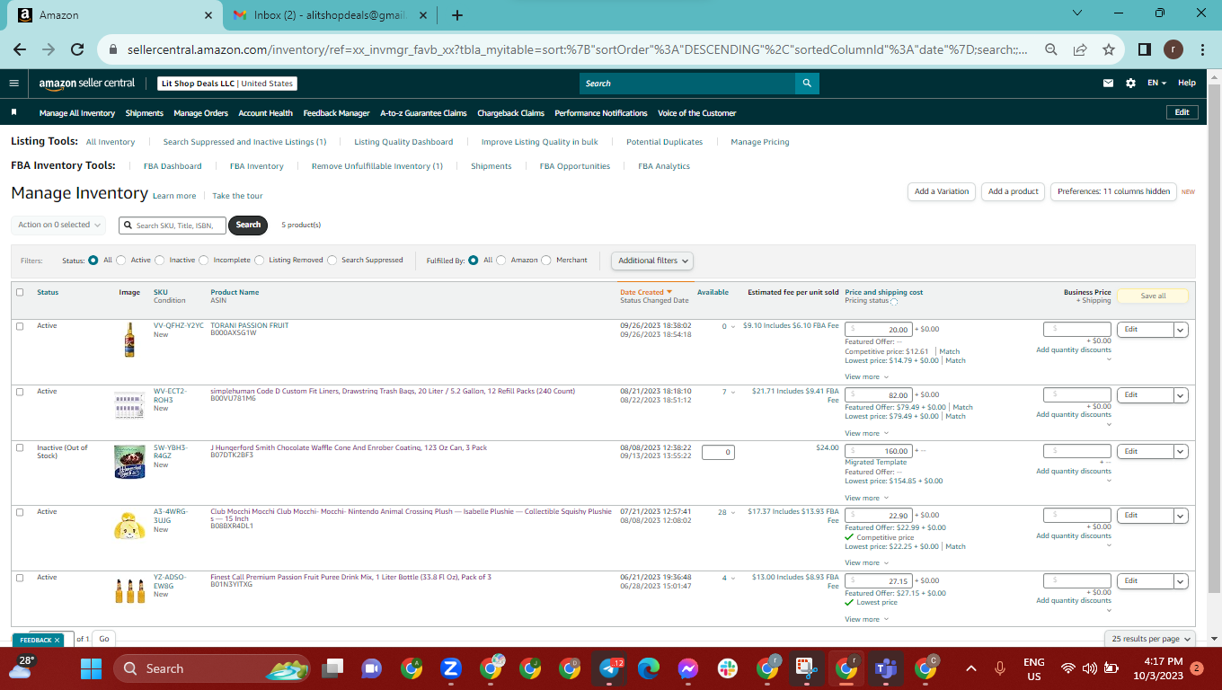Image resolution: width=1222 pixels, height=690 pixels.
Task: Open Messenger from the taskbar
Action: click(688, 668)
